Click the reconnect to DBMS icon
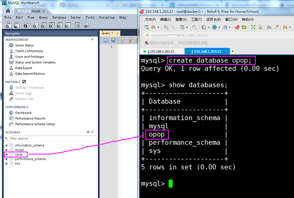Image resolution: width=294 pixels, height=198 pixels. tap(87, 25)
